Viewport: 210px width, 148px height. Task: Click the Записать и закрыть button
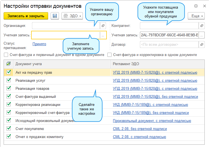point(26,16)
